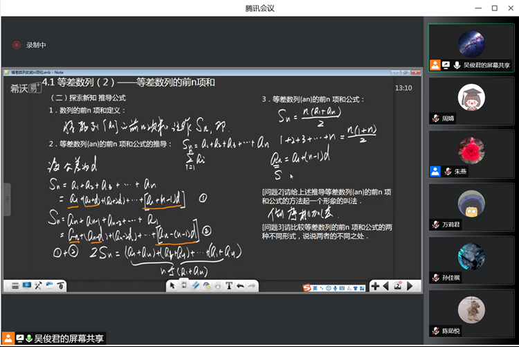Select participant 陈茹悦 video tile

(x=471, y=314)
